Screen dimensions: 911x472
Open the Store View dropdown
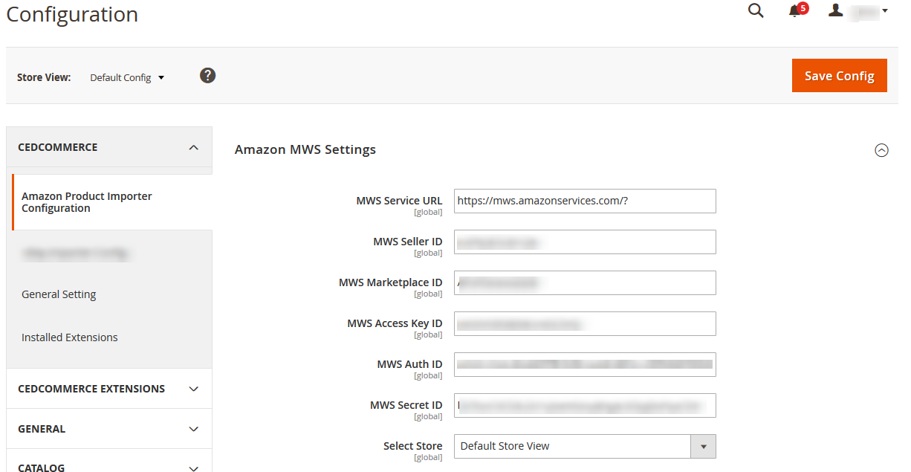click(126, 77)
